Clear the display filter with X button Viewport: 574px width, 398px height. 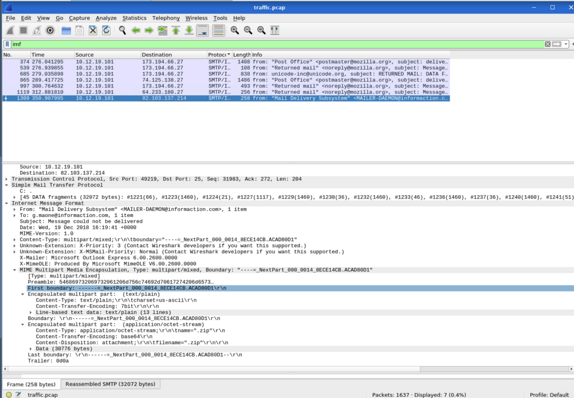click(548, 44)
